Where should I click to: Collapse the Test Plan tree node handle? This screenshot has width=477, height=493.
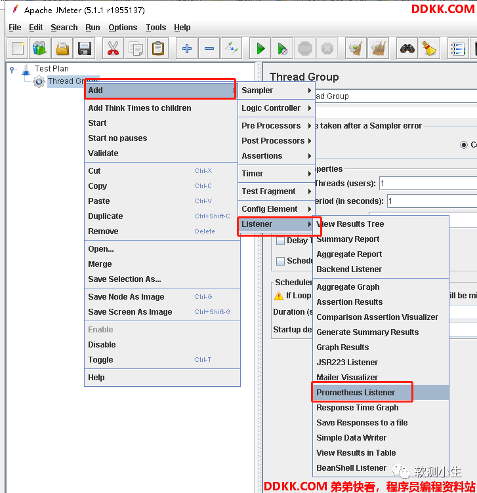pyautogui.click(x=12, y=69)
